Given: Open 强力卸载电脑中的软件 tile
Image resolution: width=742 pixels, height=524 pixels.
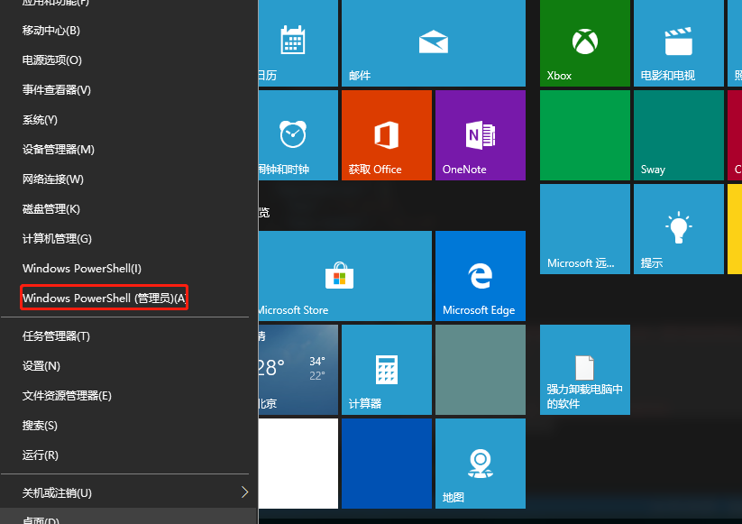Looking at the screenshot, I should [x=584, y=369].
